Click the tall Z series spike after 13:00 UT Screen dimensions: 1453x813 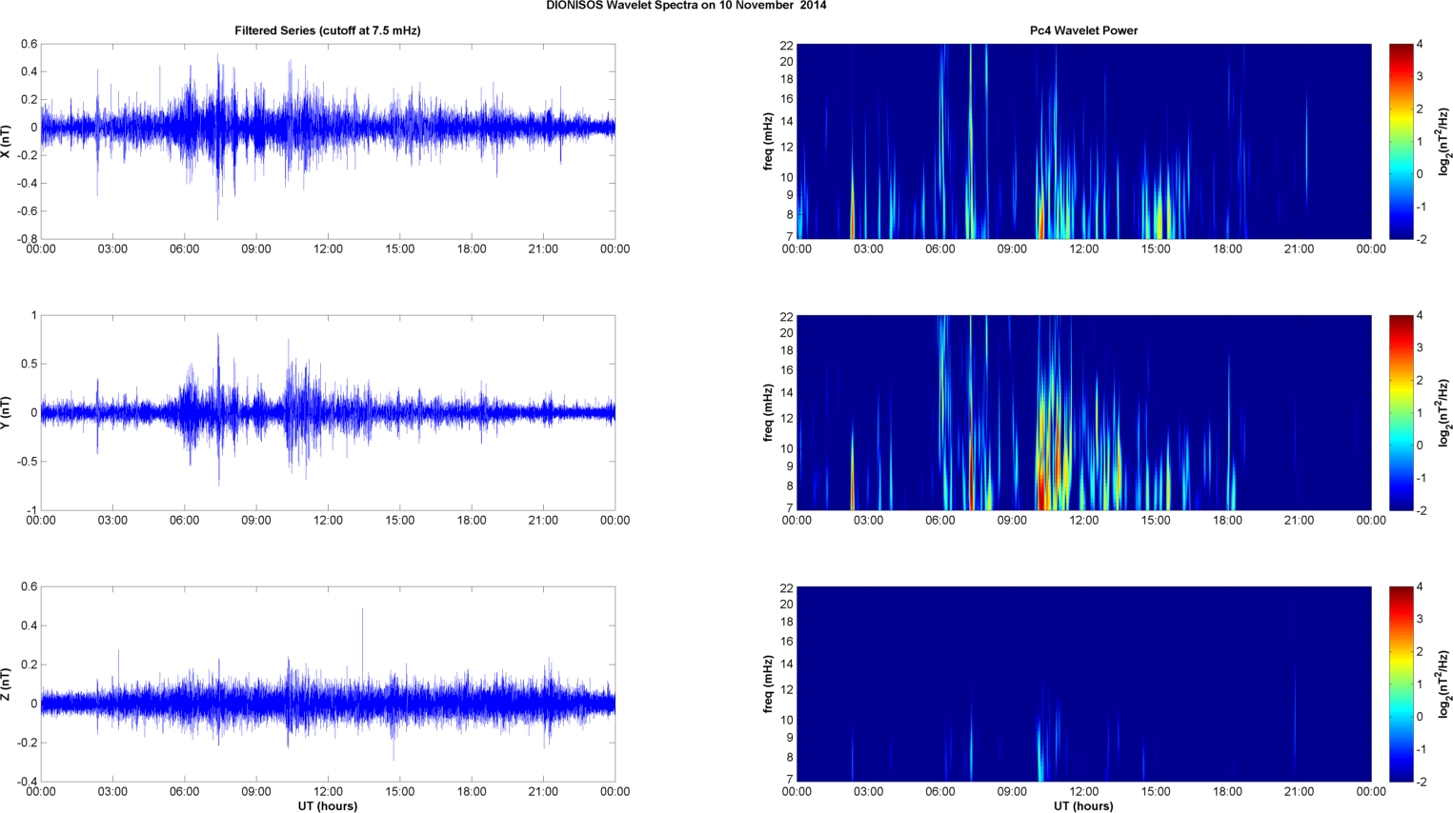pyautogui.click(x=362, y=647)
